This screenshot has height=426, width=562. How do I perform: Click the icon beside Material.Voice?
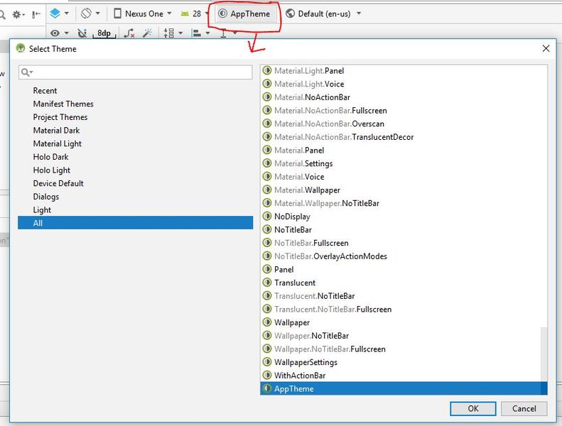(267, 176)
